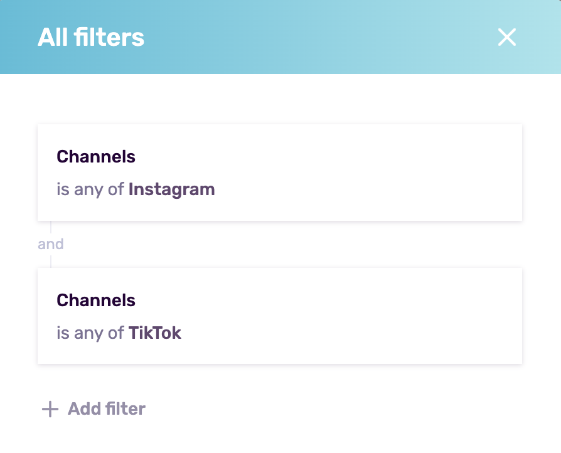This screenshot has height=453, width=561.
Task: Change 'is any of' operator for Instagram
Action: tap(90, 189)
